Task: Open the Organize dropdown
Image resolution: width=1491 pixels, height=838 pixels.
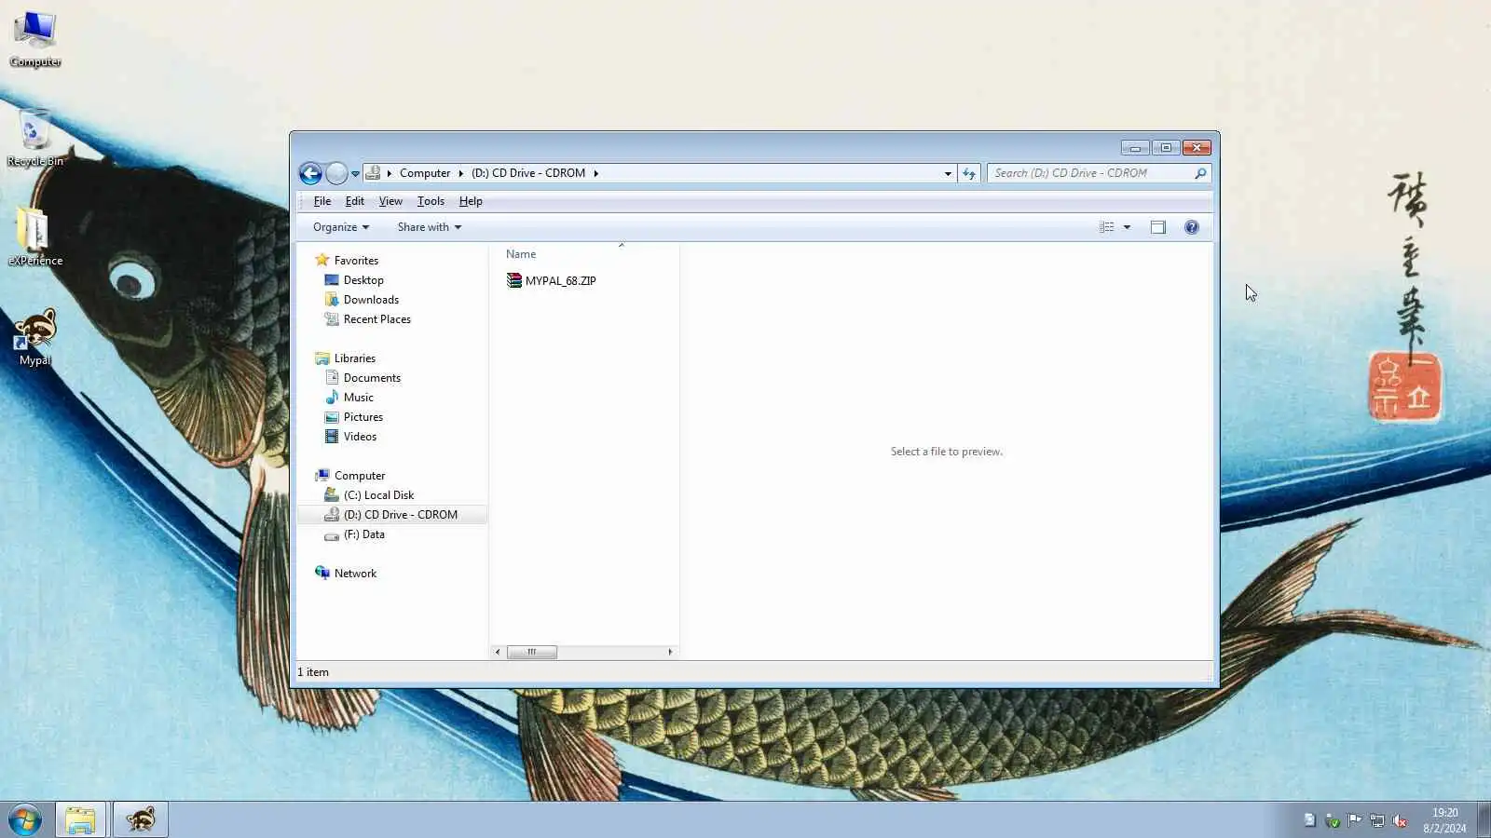Action: (341, 227)
